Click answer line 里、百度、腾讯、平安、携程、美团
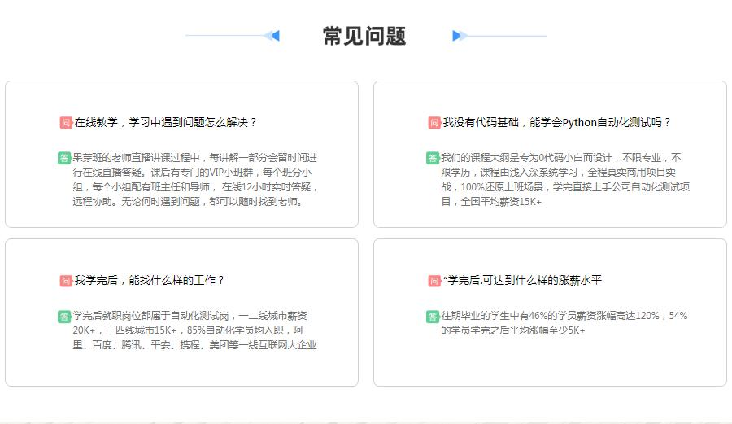The height and width of the screenshot is (424, 732). [194, 345]
